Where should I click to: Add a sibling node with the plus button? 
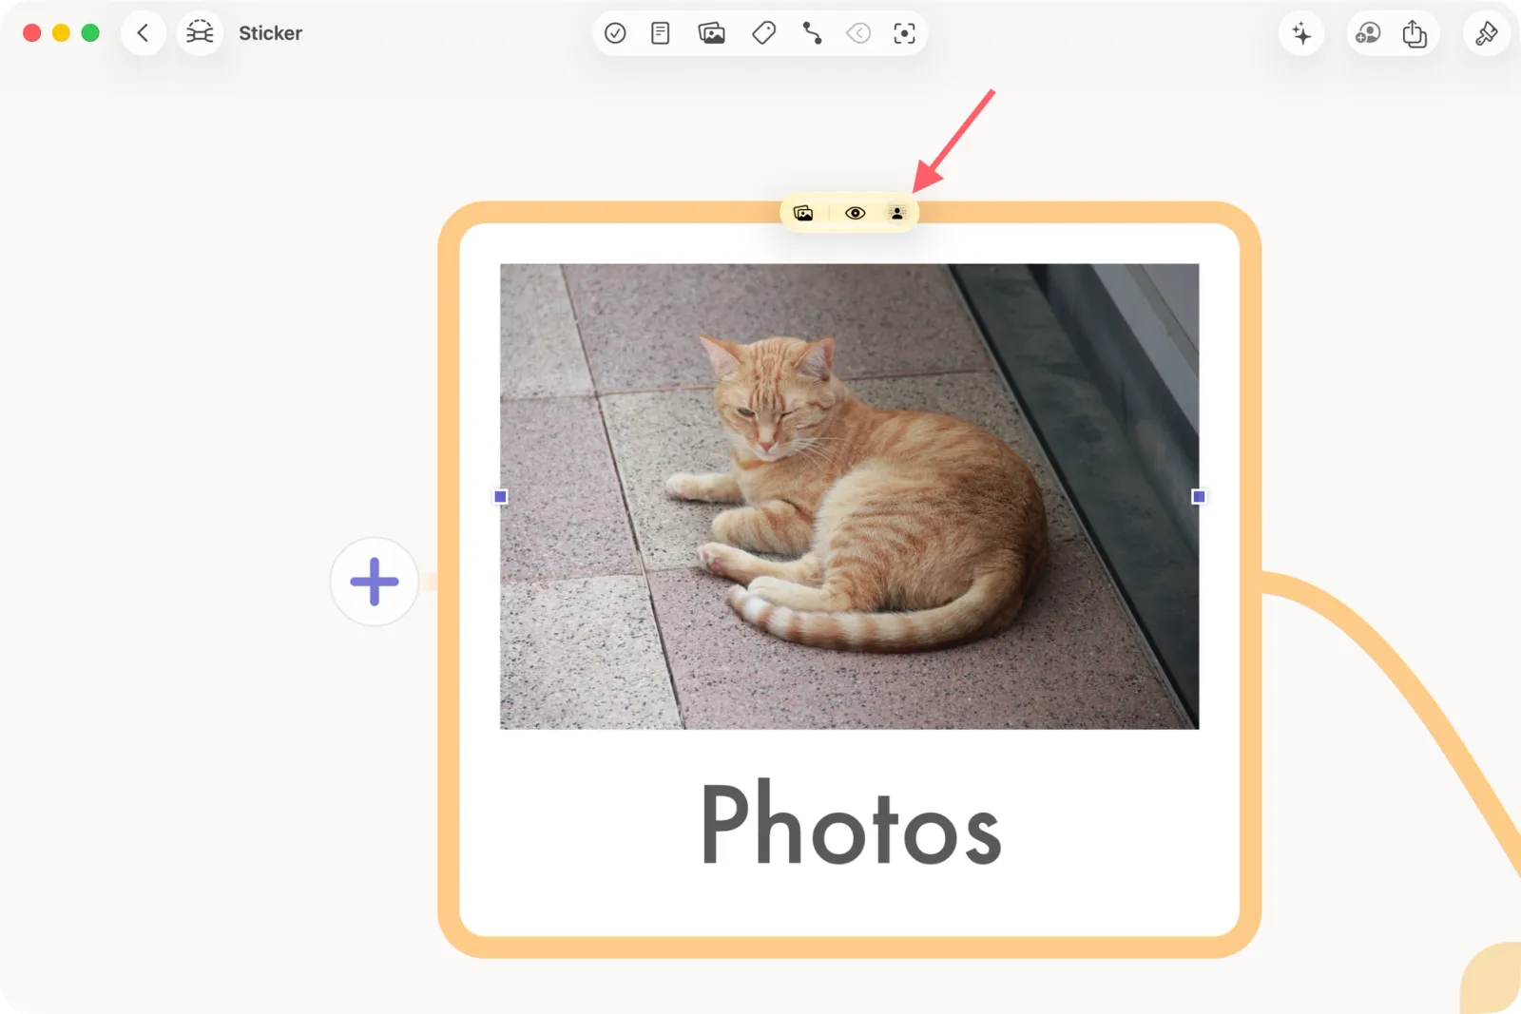[375, 582]
